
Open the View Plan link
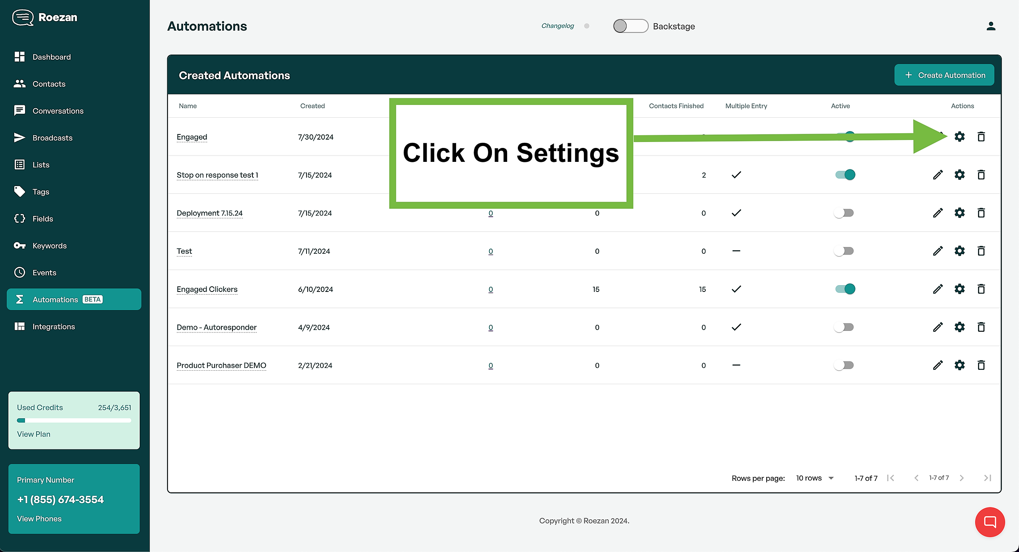coord(33,434)
